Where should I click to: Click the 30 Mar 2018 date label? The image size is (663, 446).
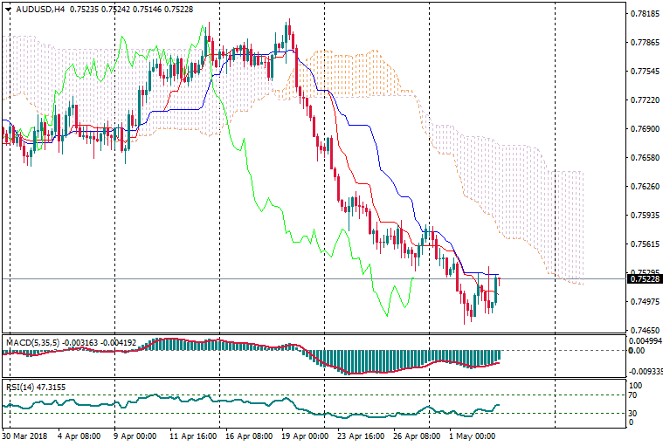26,435
